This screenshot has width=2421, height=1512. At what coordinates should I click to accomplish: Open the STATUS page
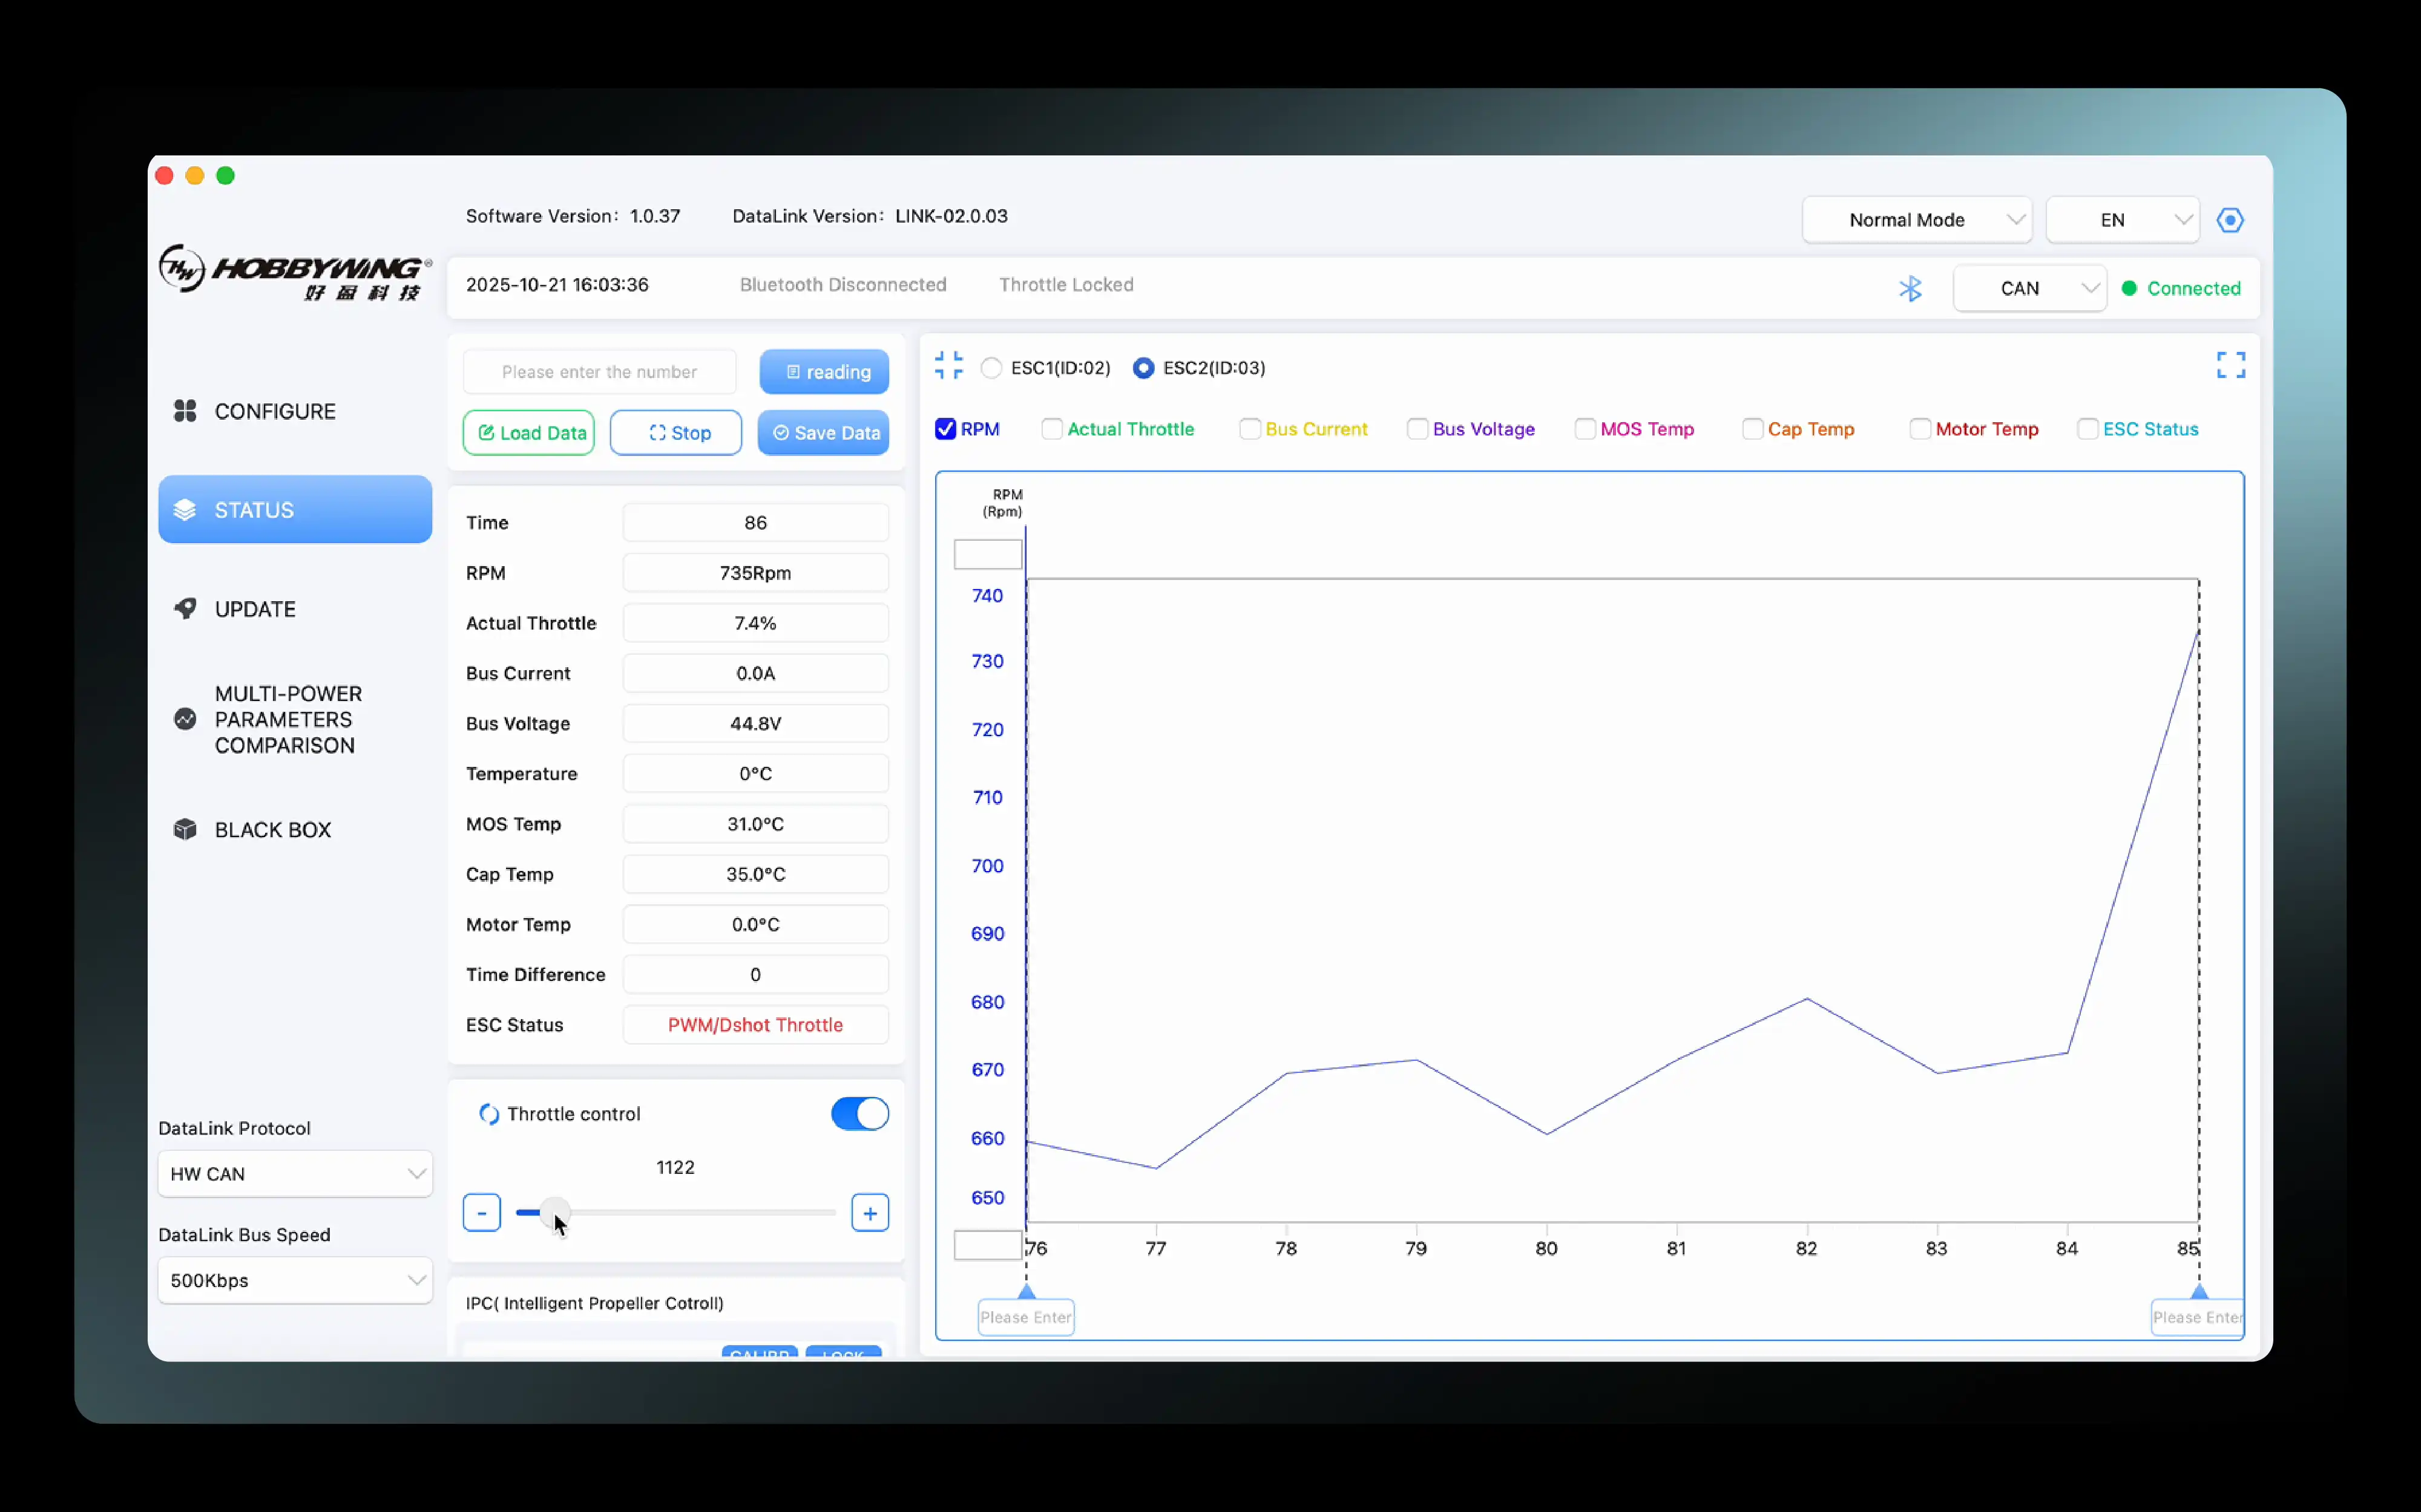pos(295,510)
